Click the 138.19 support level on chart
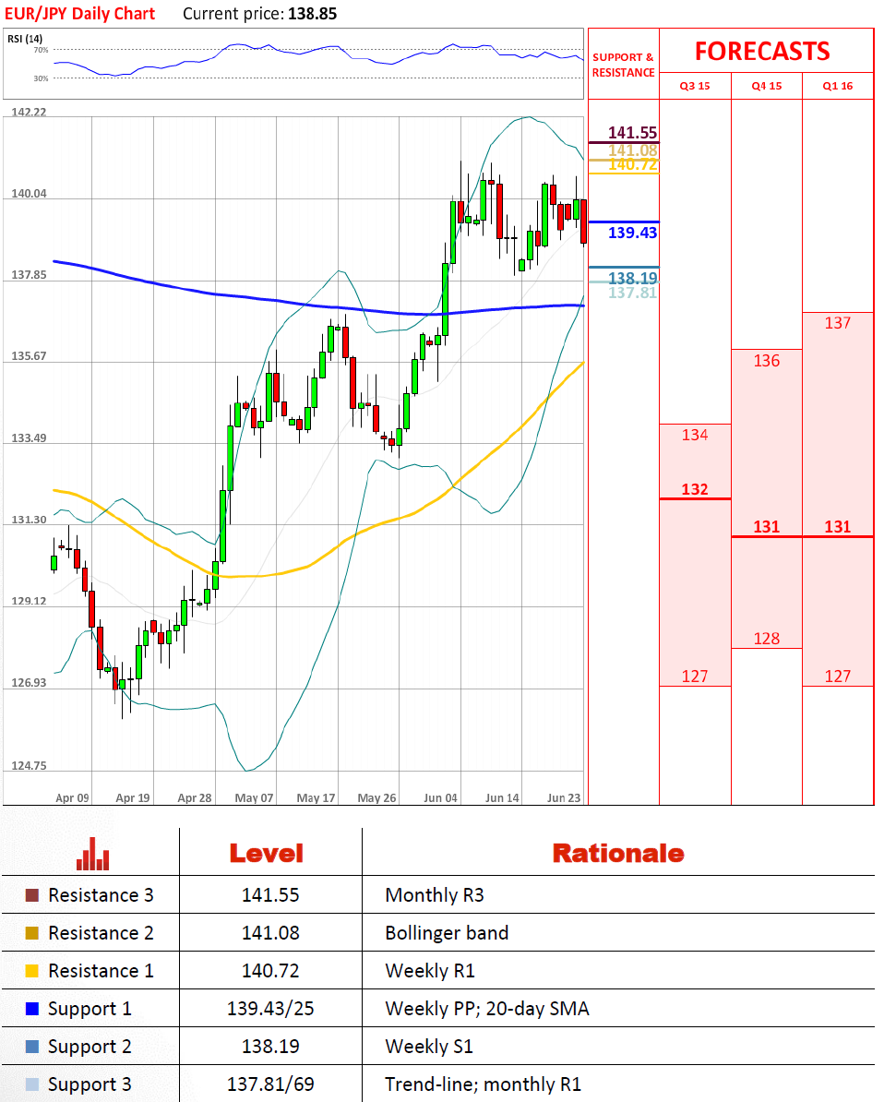Viewport: 884px width, 1102px height. [x=632, y=279]
